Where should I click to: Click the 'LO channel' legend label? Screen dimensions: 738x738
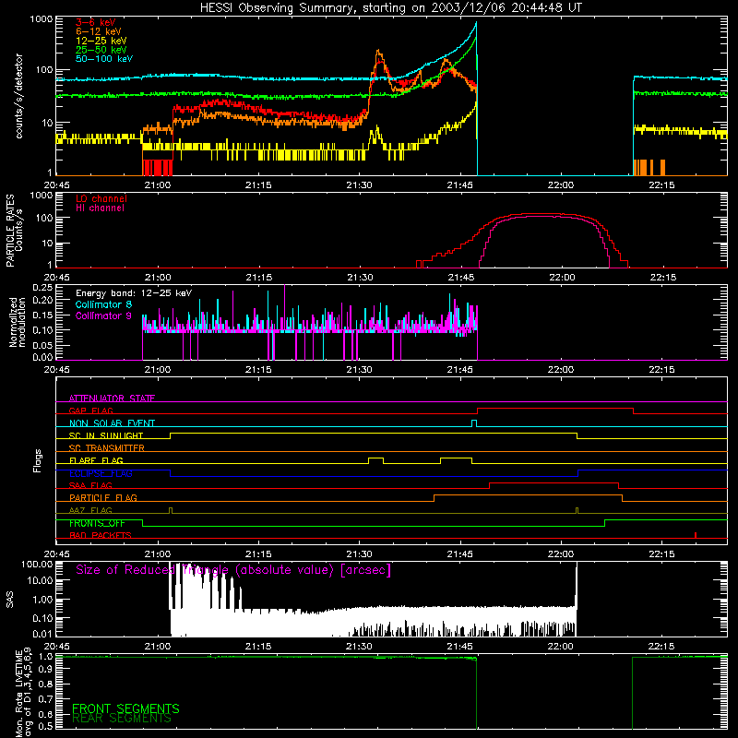pos(101,198)
